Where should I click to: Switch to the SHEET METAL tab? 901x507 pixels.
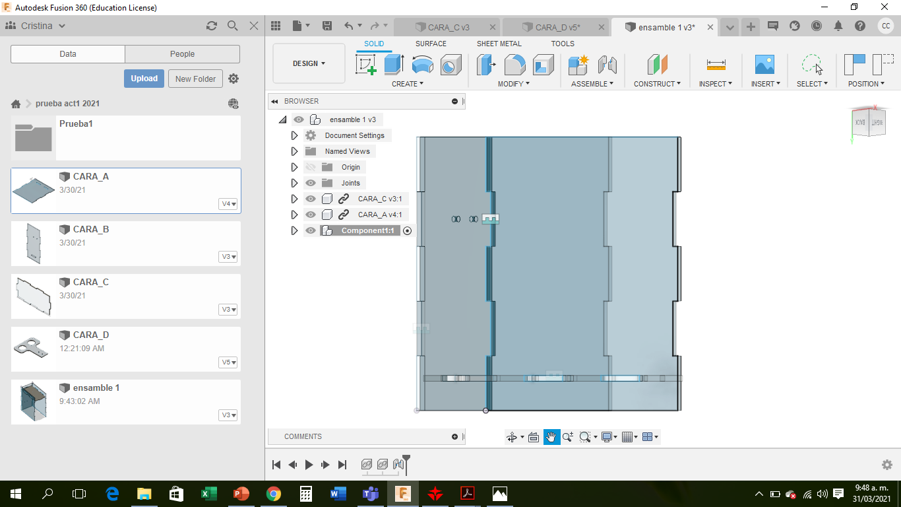[499, 44]
